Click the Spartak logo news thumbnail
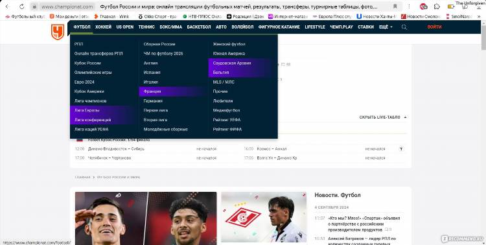 [264, 217]
